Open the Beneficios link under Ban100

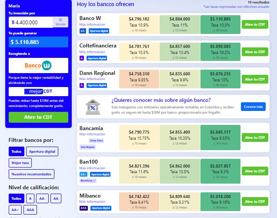point(88,181)
